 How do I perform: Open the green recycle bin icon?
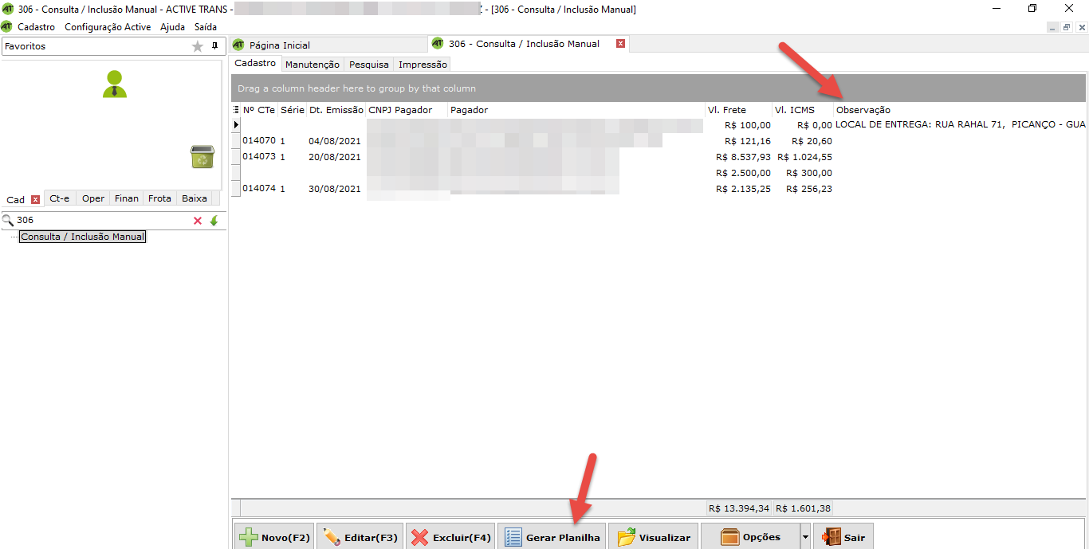[202, 156]
